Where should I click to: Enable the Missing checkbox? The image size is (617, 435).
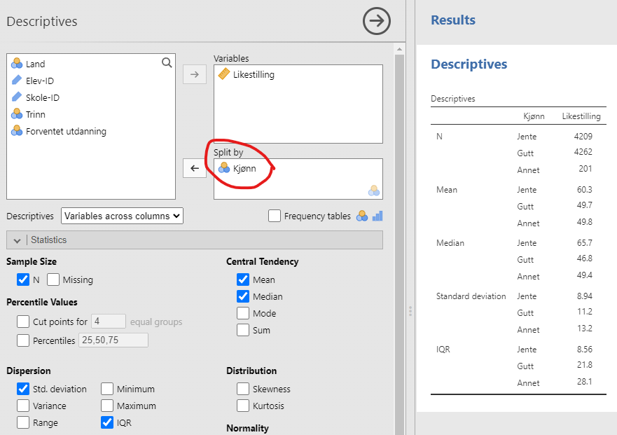coord(54,280)
